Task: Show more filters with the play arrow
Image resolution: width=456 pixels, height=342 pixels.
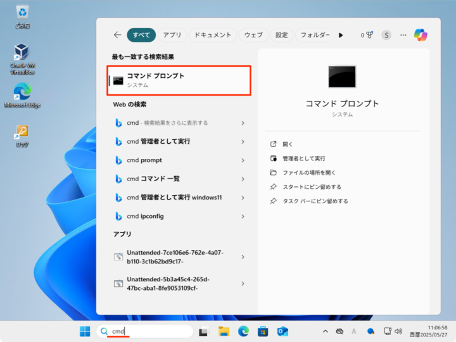Action: [341, 35]
